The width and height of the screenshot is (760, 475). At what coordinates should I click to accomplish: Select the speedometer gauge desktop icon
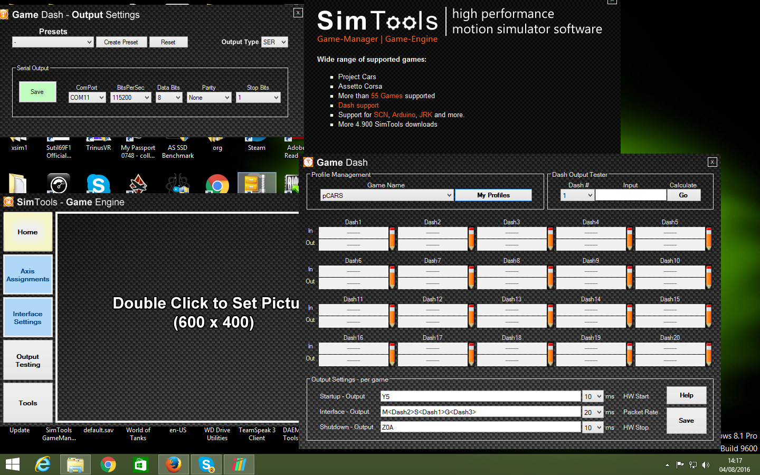coord(59,184)
